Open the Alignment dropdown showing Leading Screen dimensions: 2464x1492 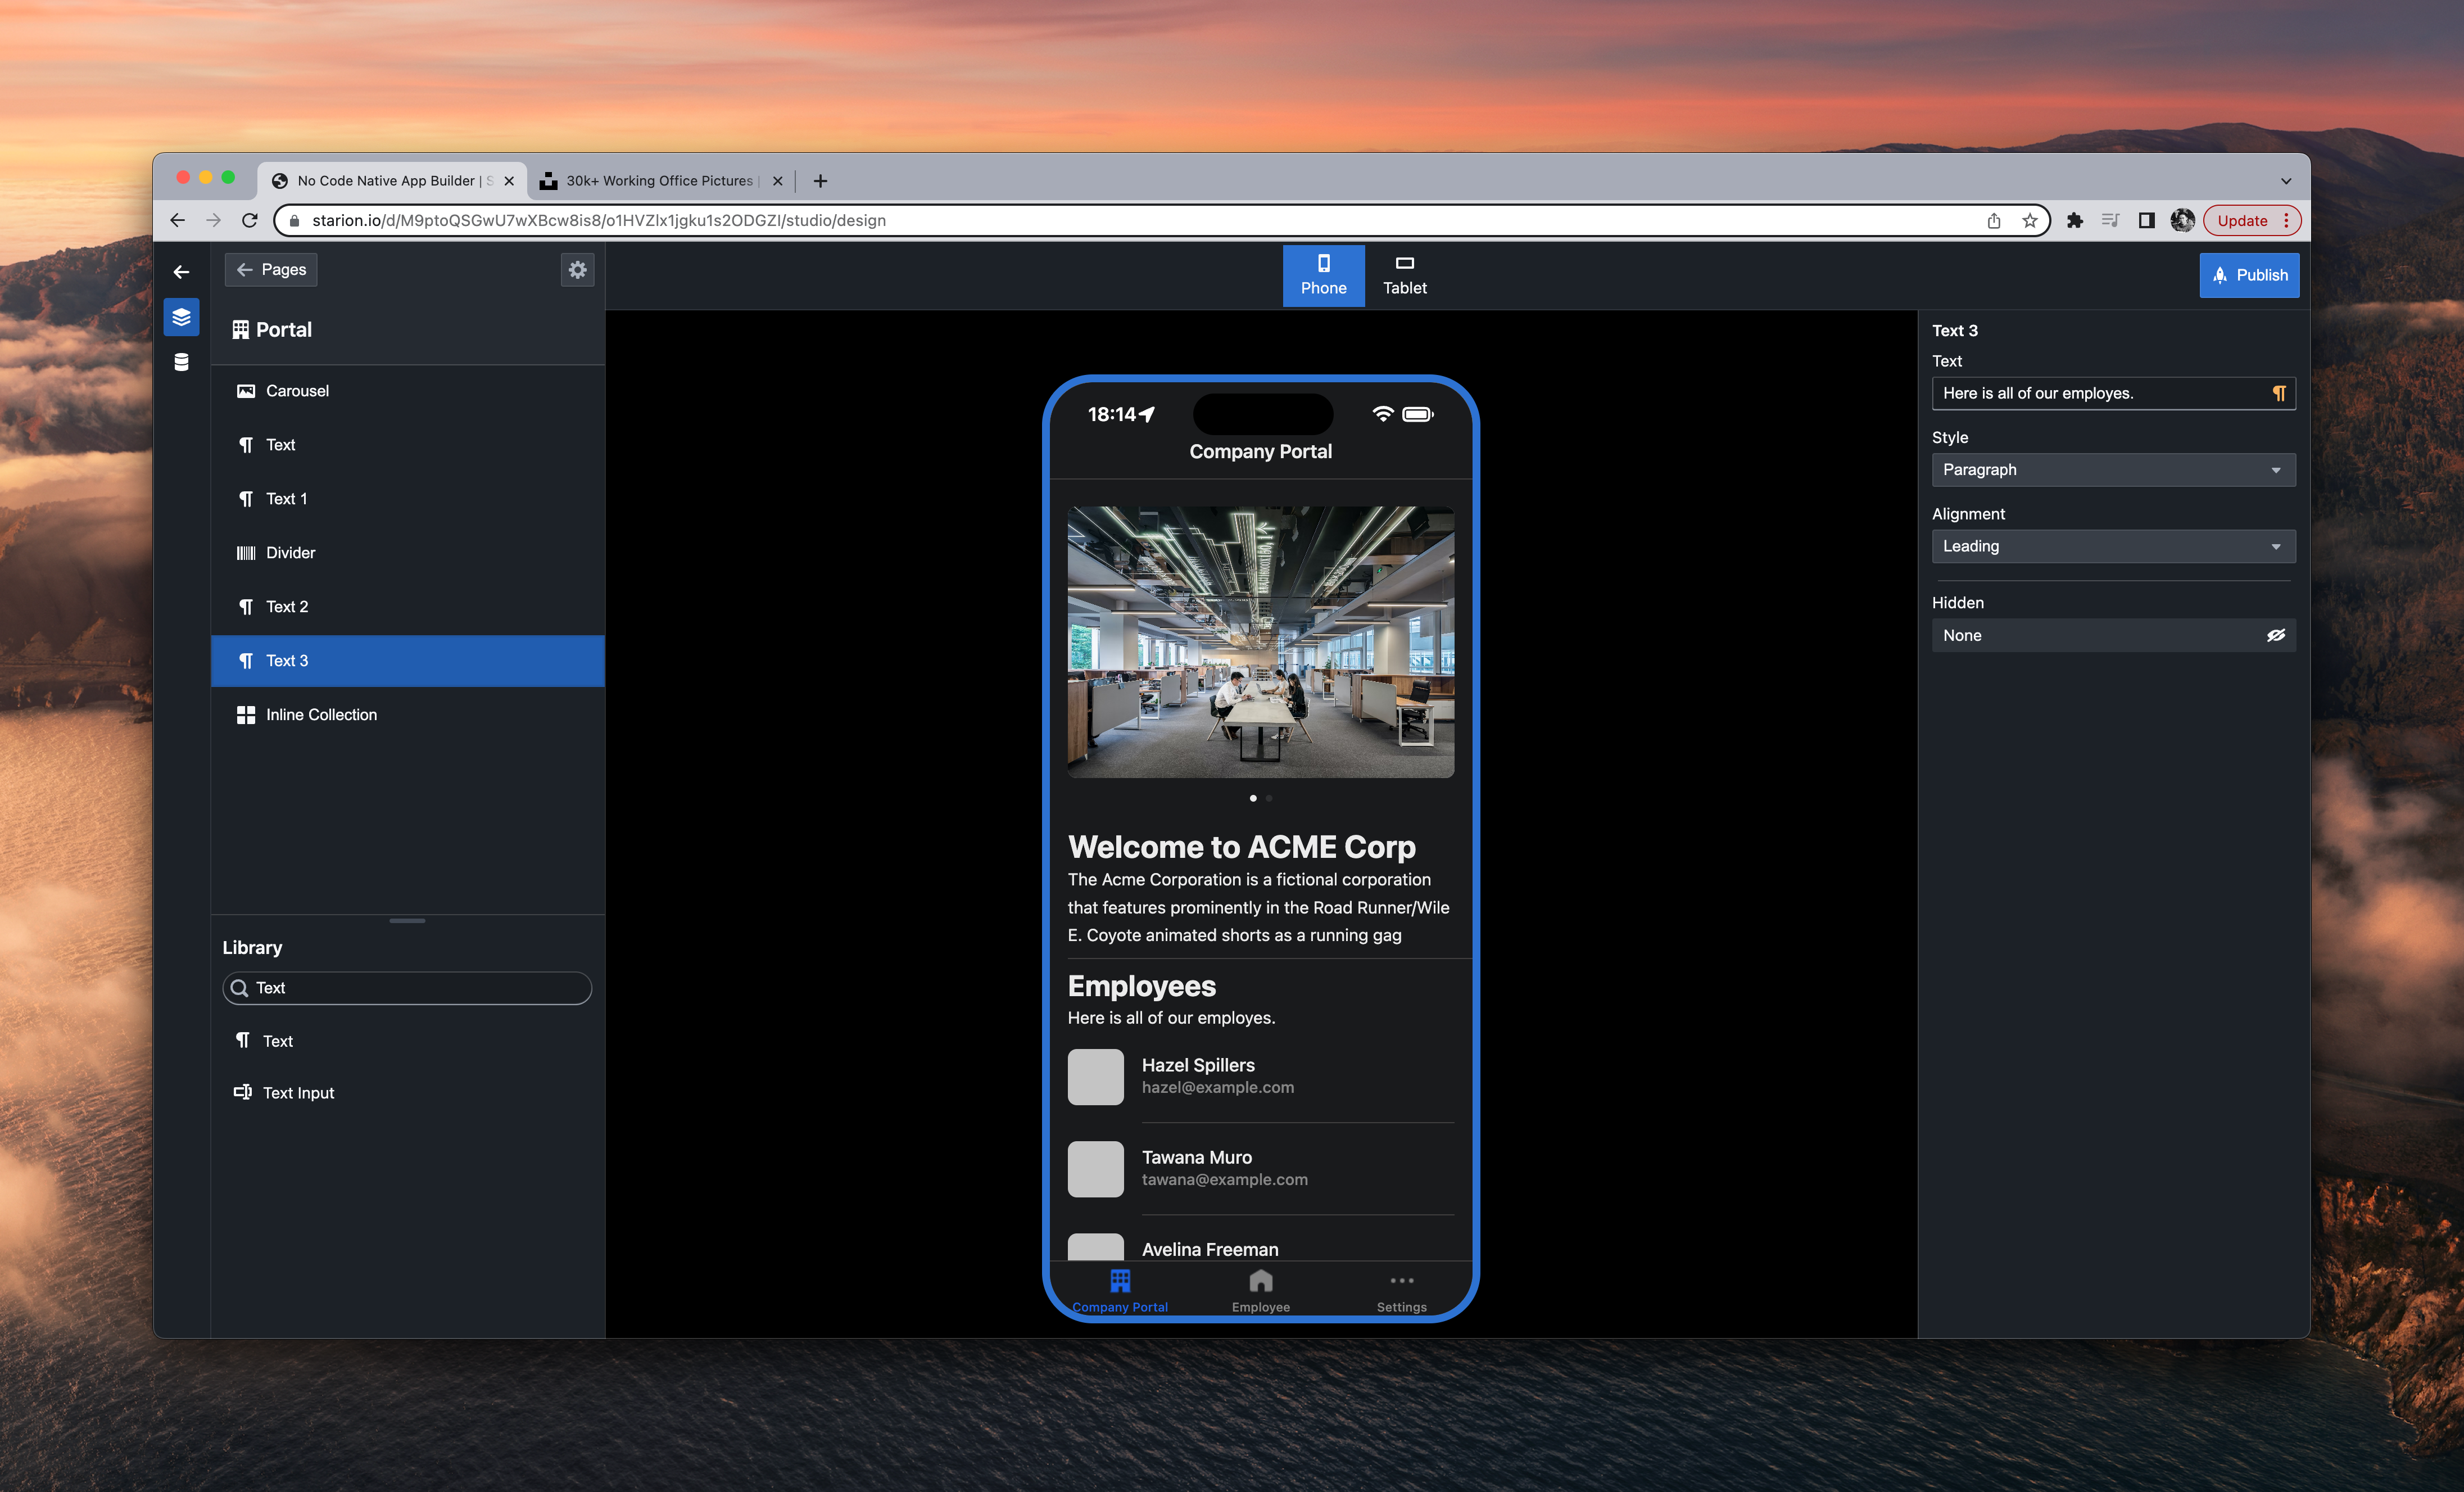click(2113, 546)
